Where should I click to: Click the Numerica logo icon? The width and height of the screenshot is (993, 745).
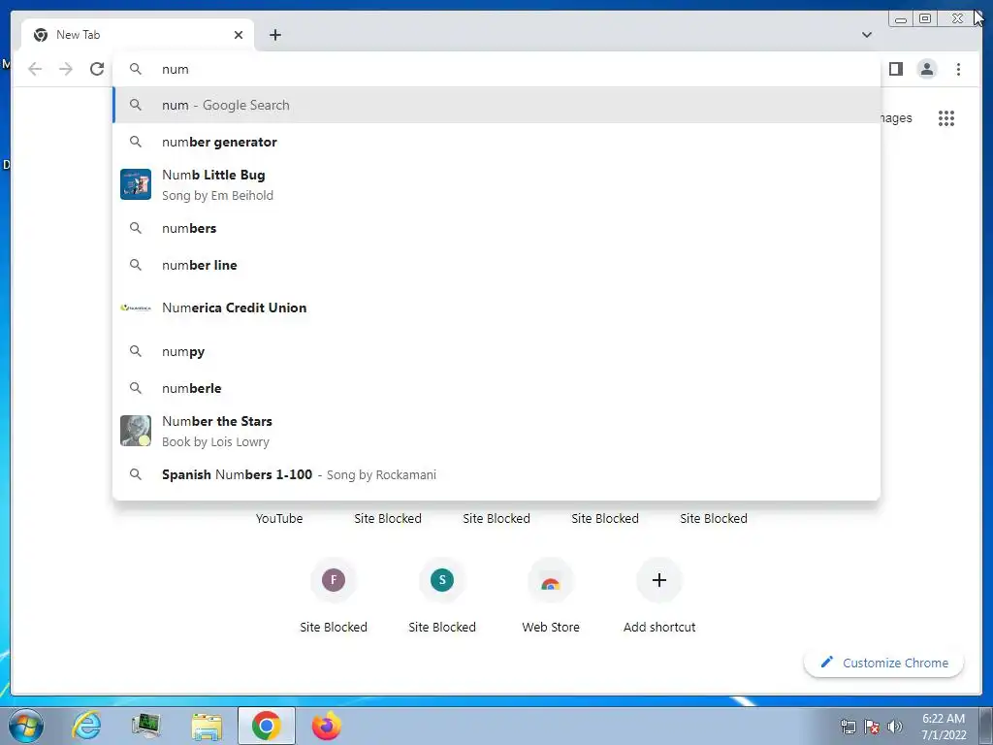pyautogui.click(x=136, y=308)
